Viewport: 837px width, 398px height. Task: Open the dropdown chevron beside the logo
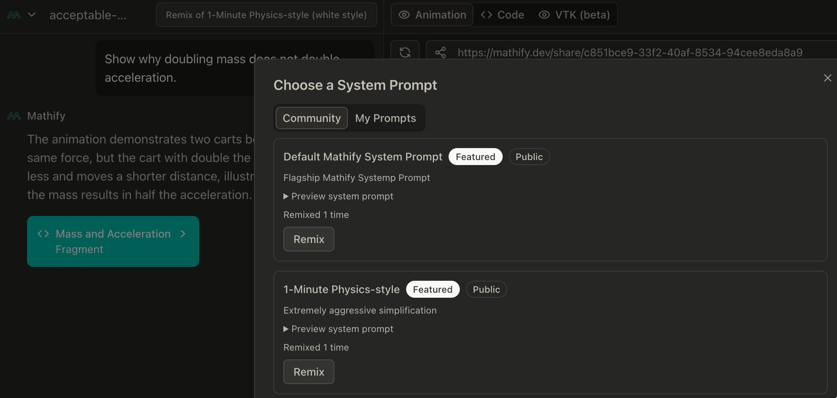(32, 15)
